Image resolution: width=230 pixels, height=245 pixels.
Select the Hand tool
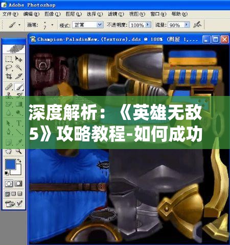pos(9,151)
